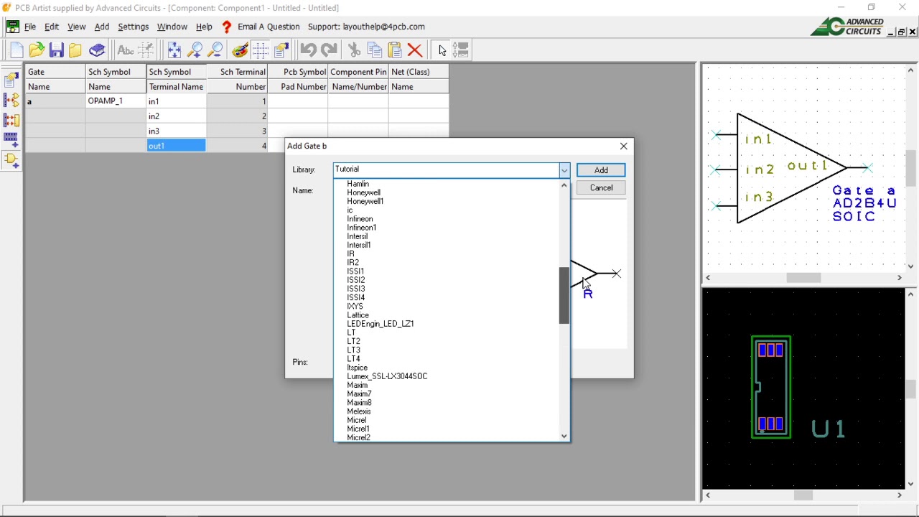Click the red Delete X icon

414,50
